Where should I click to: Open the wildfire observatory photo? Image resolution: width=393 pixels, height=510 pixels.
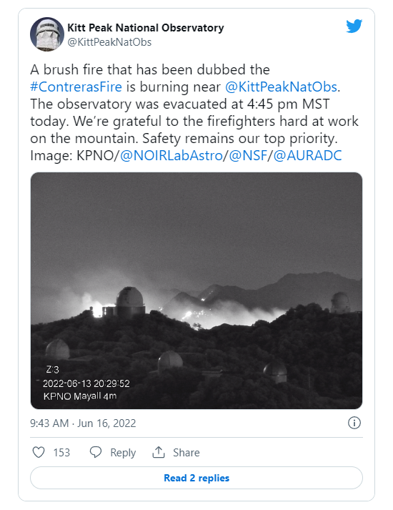(196, 290)
